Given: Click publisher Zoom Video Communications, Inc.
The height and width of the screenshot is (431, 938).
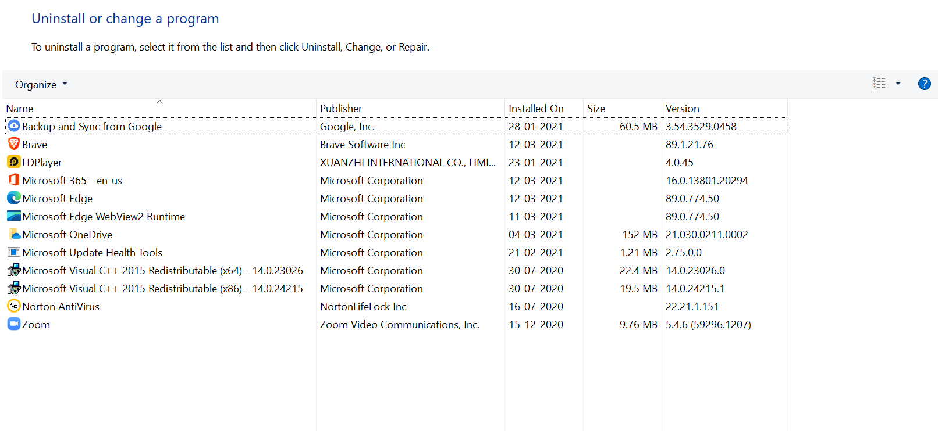Looking at the screenshot, I should [x=400, y=325].
